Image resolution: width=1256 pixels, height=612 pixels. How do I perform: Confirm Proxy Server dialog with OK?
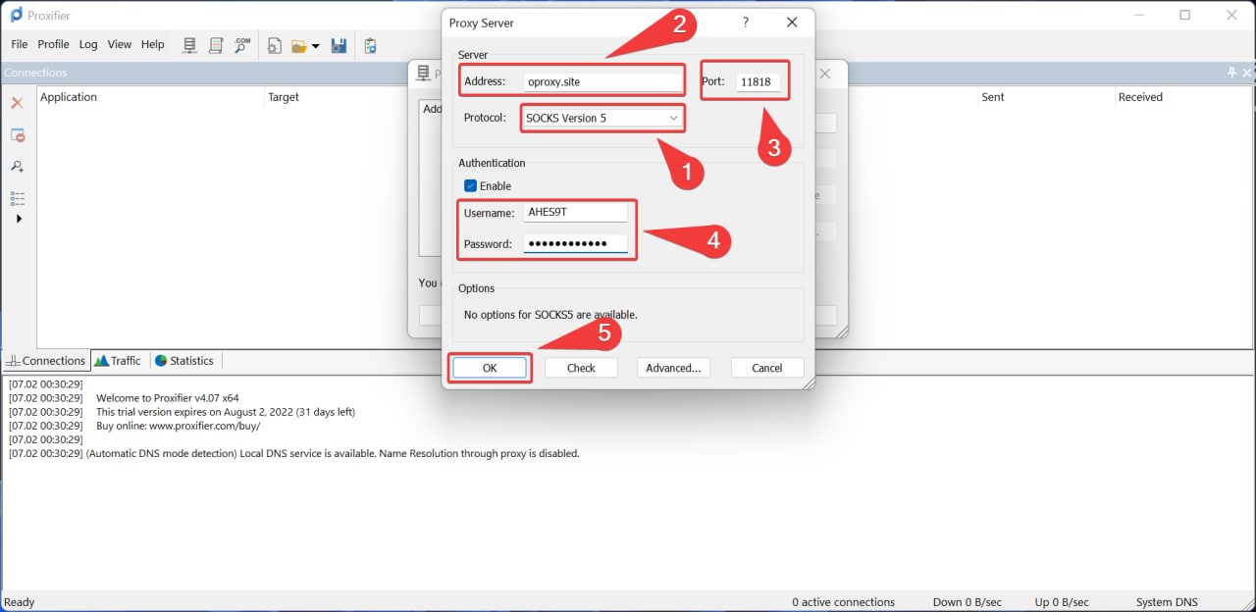coord(490,368)
